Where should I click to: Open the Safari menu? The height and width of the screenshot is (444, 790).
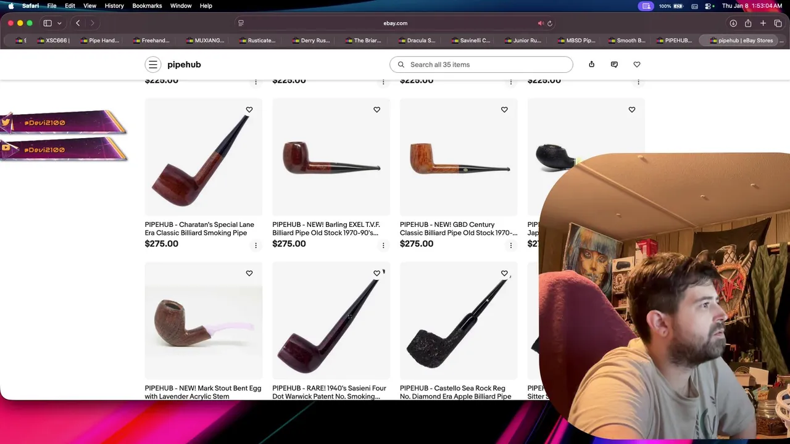coord(30,6)
